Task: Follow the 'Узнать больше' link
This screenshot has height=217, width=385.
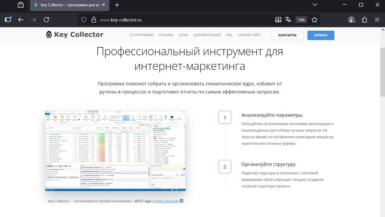Action: (x=166, y=201)
